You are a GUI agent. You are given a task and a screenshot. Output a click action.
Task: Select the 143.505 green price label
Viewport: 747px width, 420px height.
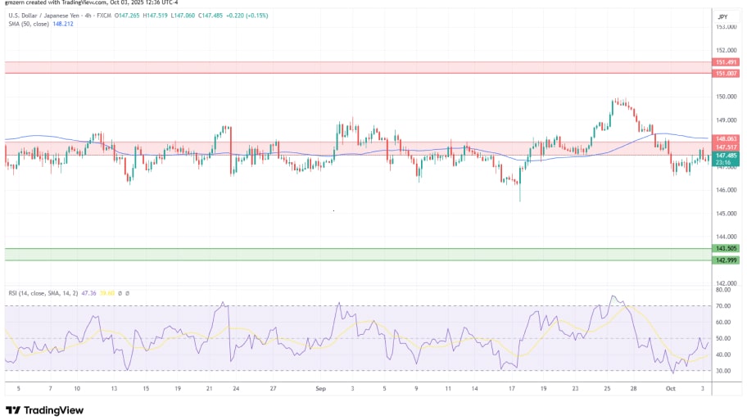pyautogui.click(x=724, y=248)
